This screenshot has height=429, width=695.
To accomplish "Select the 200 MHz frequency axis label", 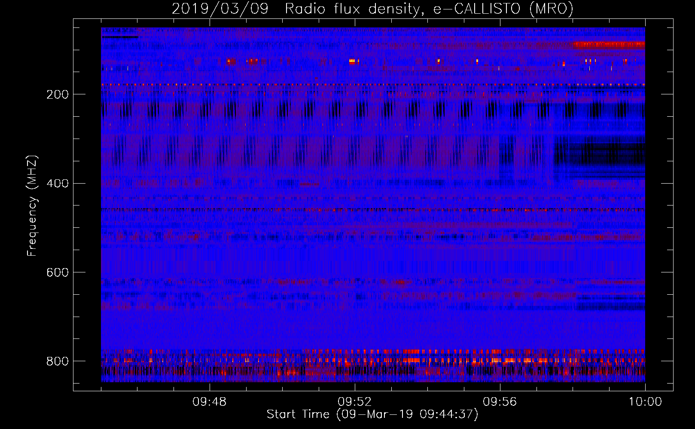I will point(58,94).
